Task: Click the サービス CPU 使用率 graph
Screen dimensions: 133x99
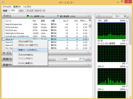Action: tap(112, 54)
